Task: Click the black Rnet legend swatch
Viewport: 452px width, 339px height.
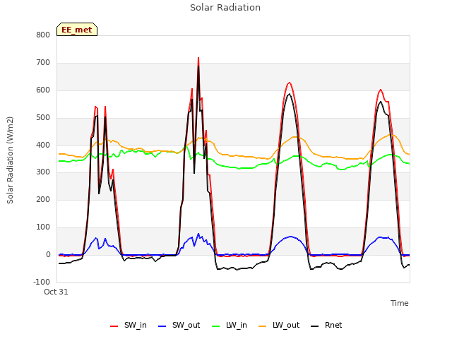Action: coord(315,326)
